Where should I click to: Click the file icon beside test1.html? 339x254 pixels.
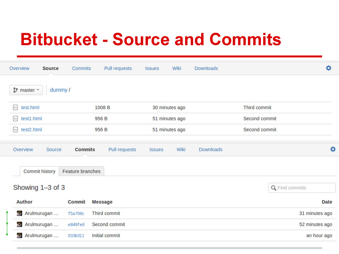15,119
